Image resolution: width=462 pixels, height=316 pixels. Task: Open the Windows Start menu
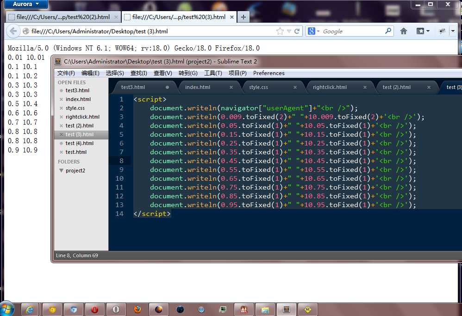[6, 309]
